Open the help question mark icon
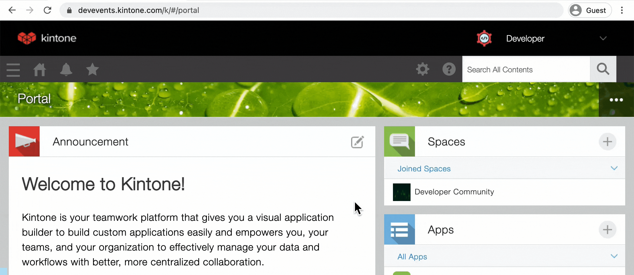634x275 pixels. point(449,69)
